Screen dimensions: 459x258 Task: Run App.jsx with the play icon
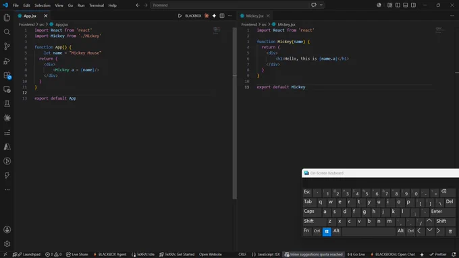tap(180, 15)
